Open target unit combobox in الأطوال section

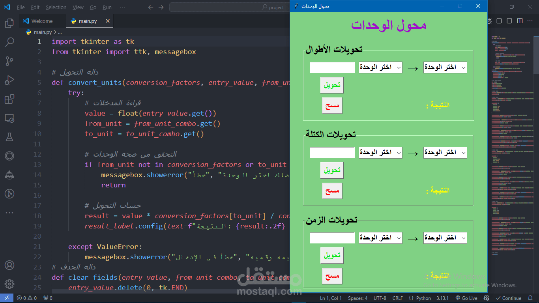click(x=445, y=67)
